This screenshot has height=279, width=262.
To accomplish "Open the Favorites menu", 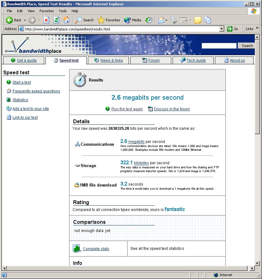I will coord(47,11).
